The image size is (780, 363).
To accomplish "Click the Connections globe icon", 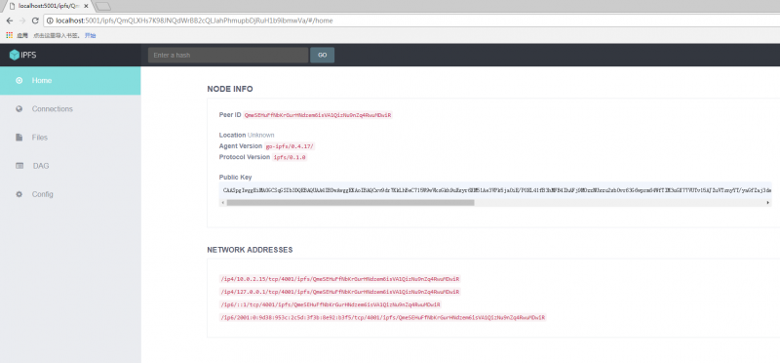I will point(19,108).
